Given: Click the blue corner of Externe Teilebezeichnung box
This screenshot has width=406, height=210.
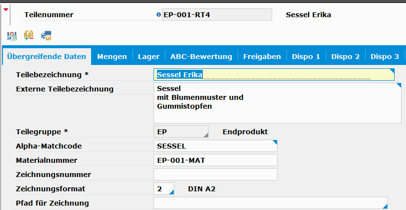Looking at the screenshot, I should [x=399, y=85].
